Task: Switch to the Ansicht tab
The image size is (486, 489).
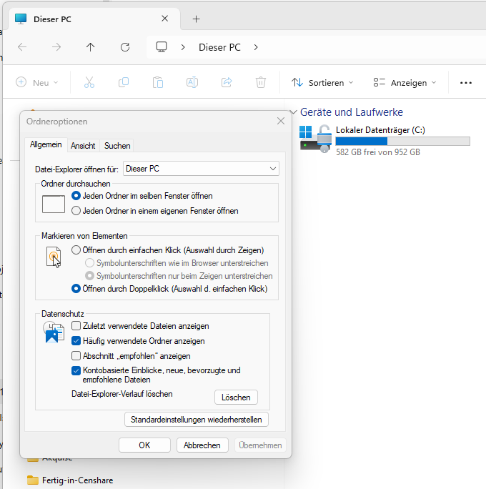Action: tap(83, 145)
